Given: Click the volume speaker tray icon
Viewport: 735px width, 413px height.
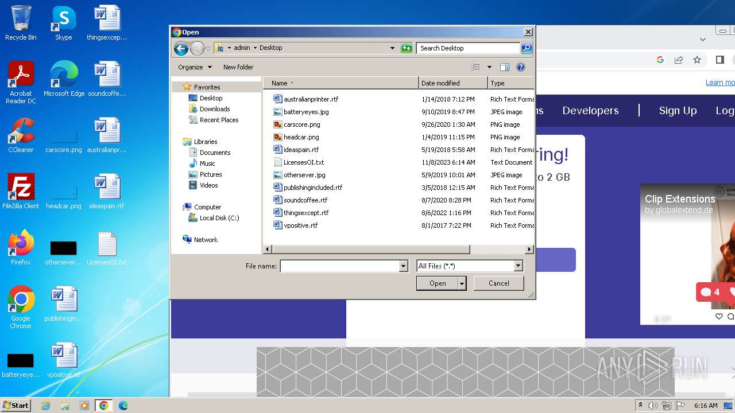Looking at the screenshot, I should tap(653, 406).
